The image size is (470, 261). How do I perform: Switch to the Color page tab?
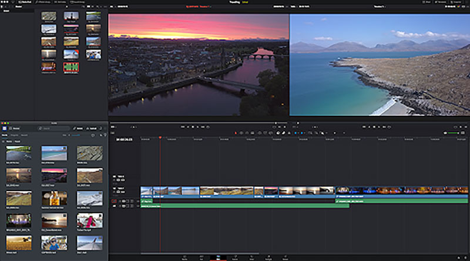click(x=253, y=257)
